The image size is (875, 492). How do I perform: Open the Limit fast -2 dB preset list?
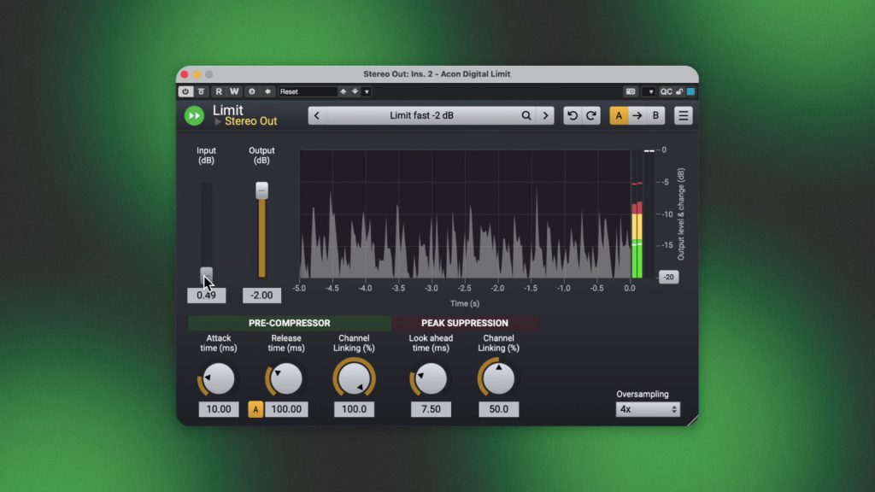coord(421,115)
